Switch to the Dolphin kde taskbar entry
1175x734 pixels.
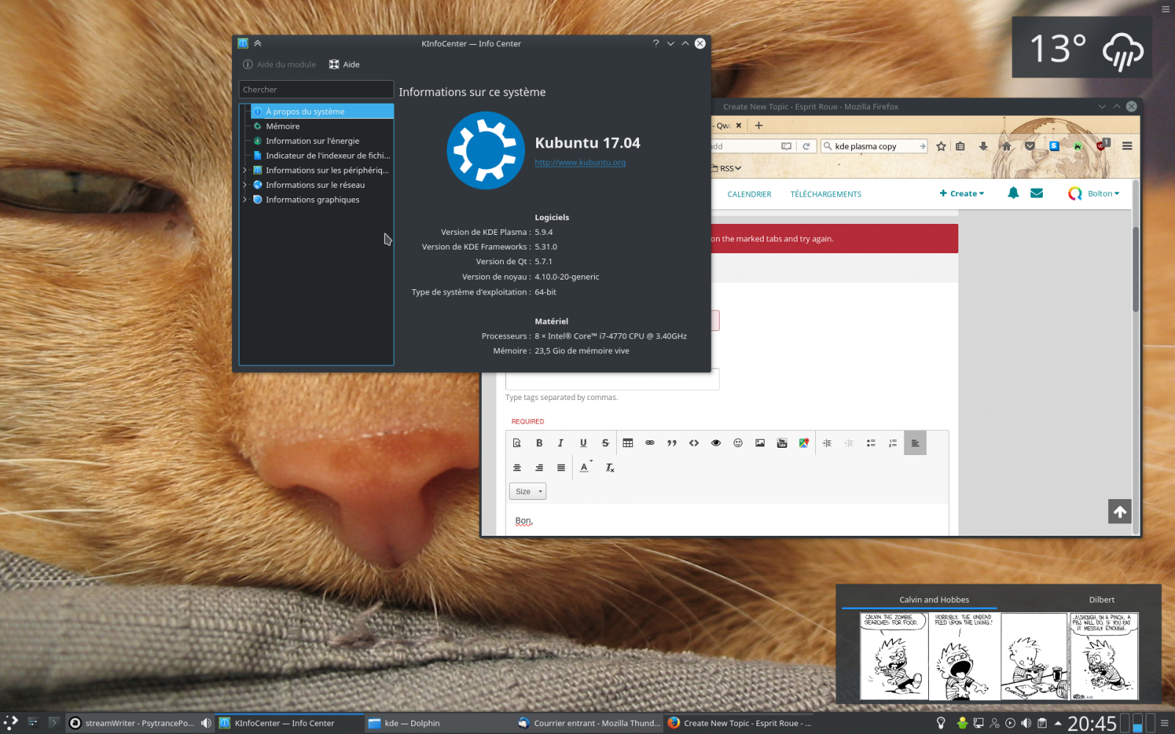coord(438,723)
